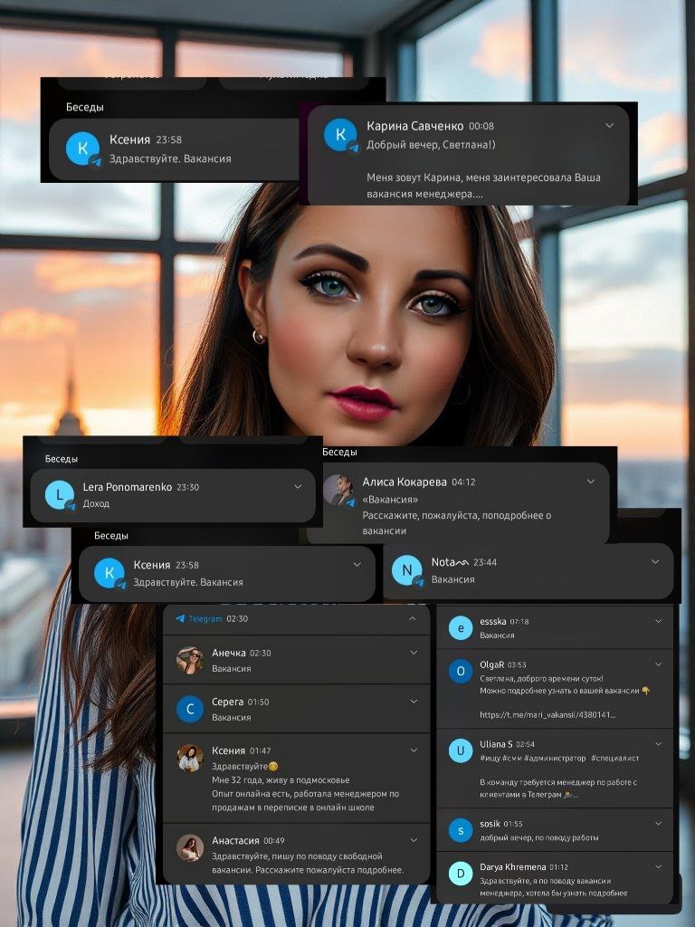The width and height of the screenshot is (695, 927).
Task: Tap Darya Khremena's D avatar
Action: (x=461, y=874)
